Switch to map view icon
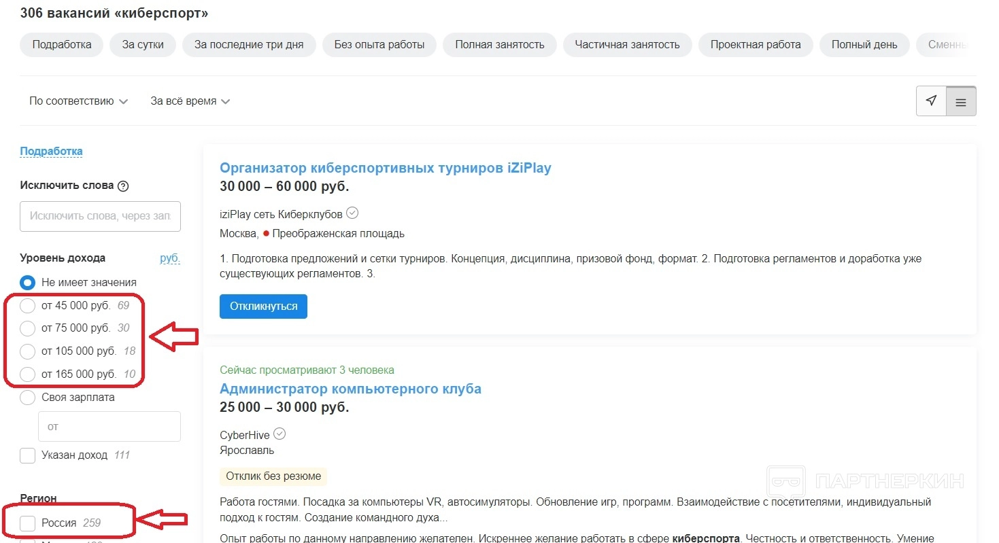 (x=931, y=101)
